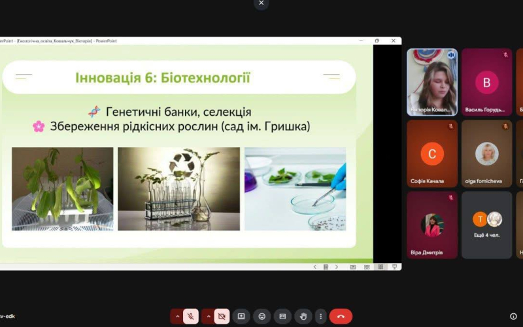Image resolution: width=523 pixels, height=327 pixels.
Task: Close the banner with the top X button
Action: click(x=261, y=3)
